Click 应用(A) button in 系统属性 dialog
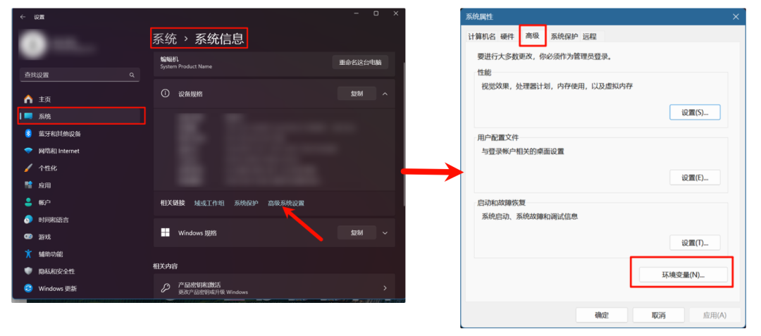This screenshot has height=336, width=761. tap(715, 315)
